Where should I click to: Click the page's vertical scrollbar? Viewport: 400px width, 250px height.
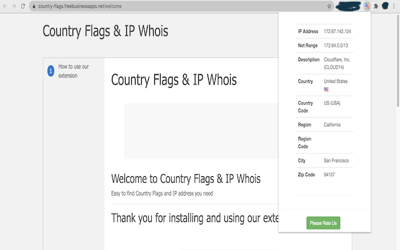tap(398, 61)
